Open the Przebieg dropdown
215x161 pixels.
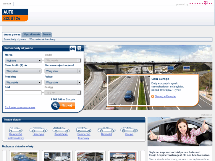click(23, 82)
